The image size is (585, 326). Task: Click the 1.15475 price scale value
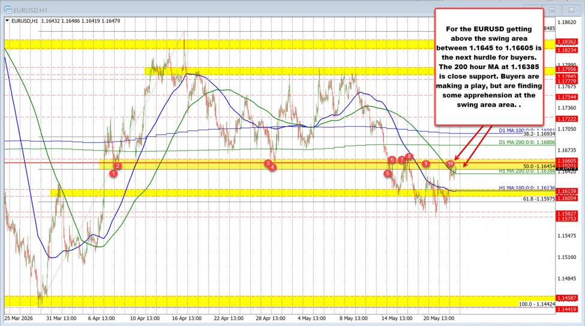point(567,235)
